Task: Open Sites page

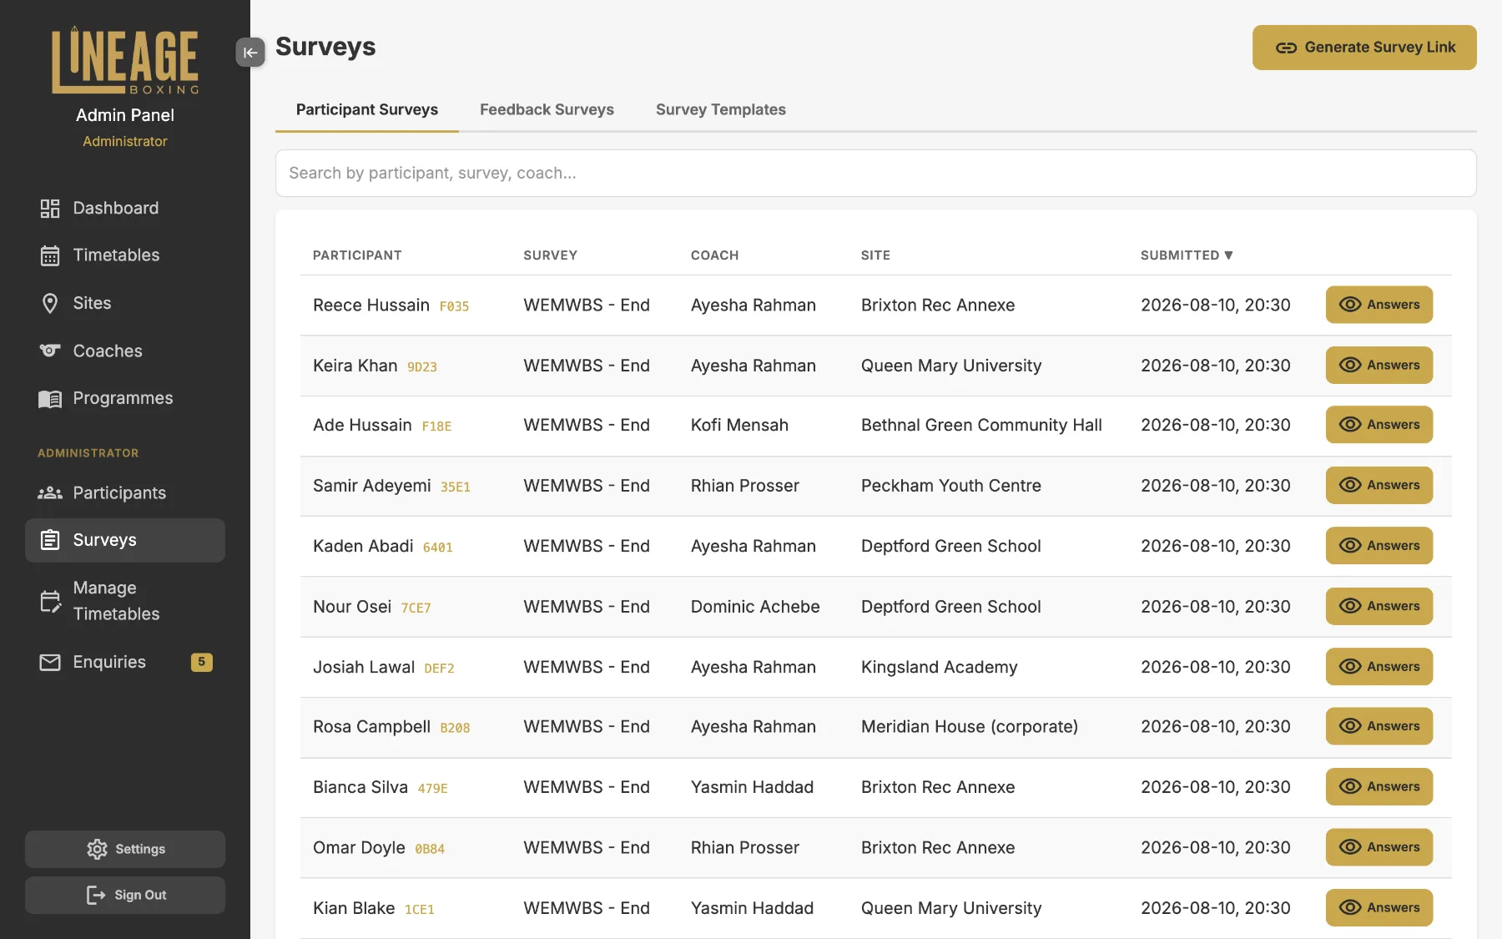Action: tap(125, 303)
